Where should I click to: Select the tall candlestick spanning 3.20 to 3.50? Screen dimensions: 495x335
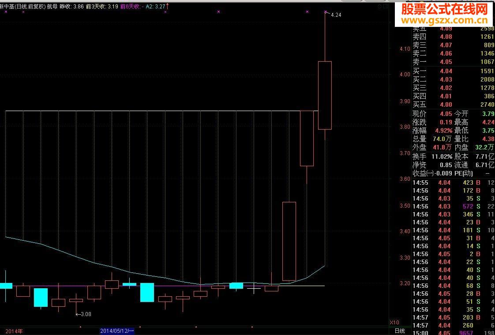coord(289,241)
